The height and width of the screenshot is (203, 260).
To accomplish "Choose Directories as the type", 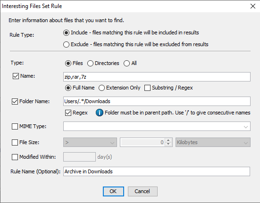I will coord(90,64).
